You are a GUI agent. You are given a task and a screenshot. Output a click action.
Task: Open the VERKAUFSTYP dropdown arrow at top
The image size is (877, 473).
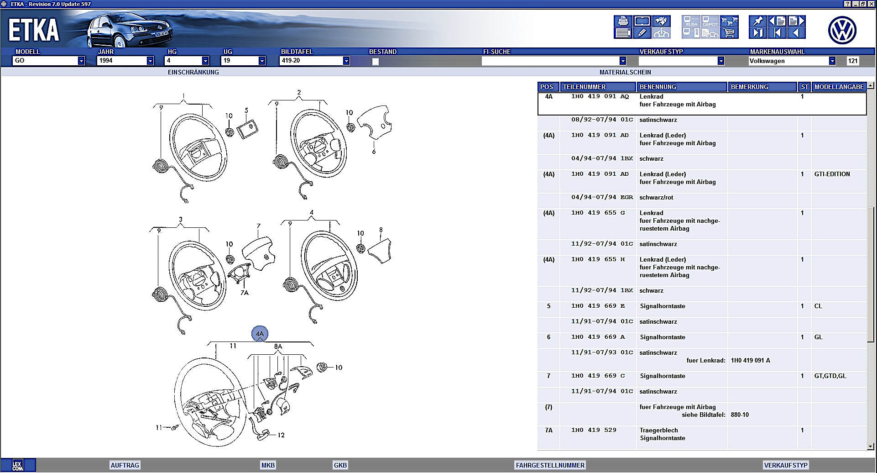point(721,61)
